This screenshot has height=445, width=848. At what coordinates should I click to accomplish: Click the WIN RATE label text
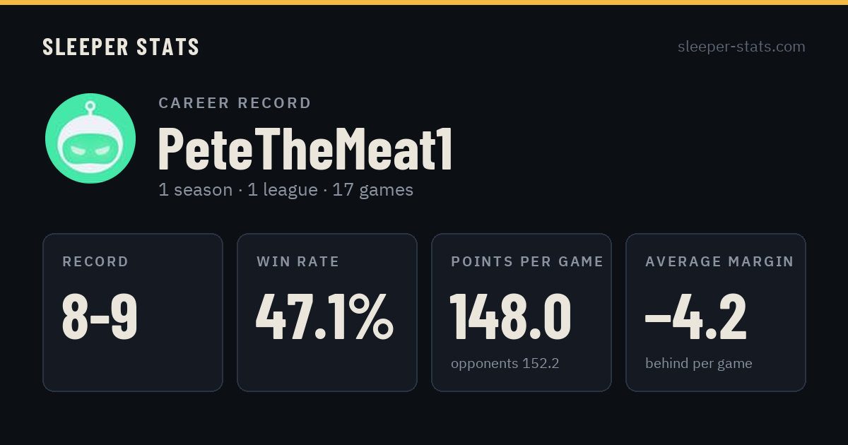298,262
